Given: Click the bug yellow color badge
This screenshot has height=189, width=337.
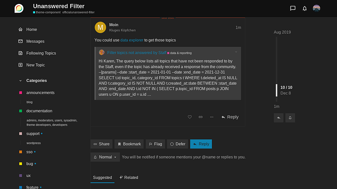Looking at the screenshot, I should [x=21, y=164].
